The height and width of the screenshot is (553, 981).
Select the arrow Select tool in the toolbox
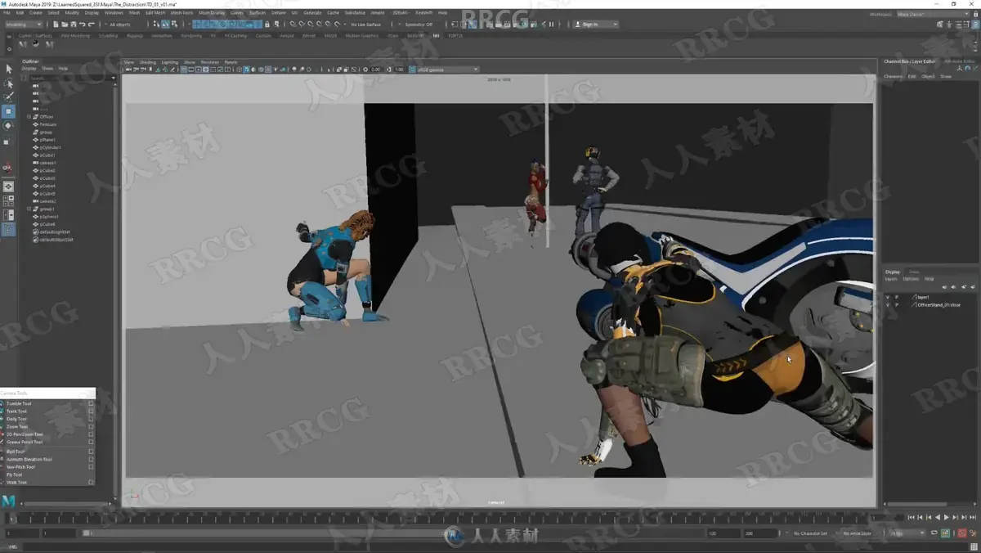(8, 70)
